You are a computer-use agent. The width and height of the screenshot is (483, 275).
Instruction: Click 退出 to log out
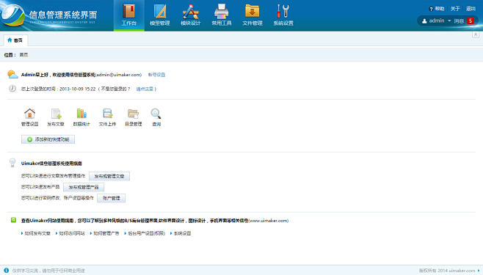tap(471, 9)
